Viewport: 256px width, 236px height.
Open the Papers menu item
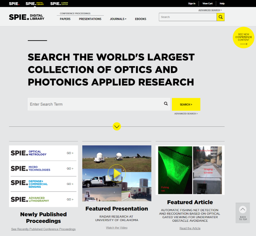point(65,19)
